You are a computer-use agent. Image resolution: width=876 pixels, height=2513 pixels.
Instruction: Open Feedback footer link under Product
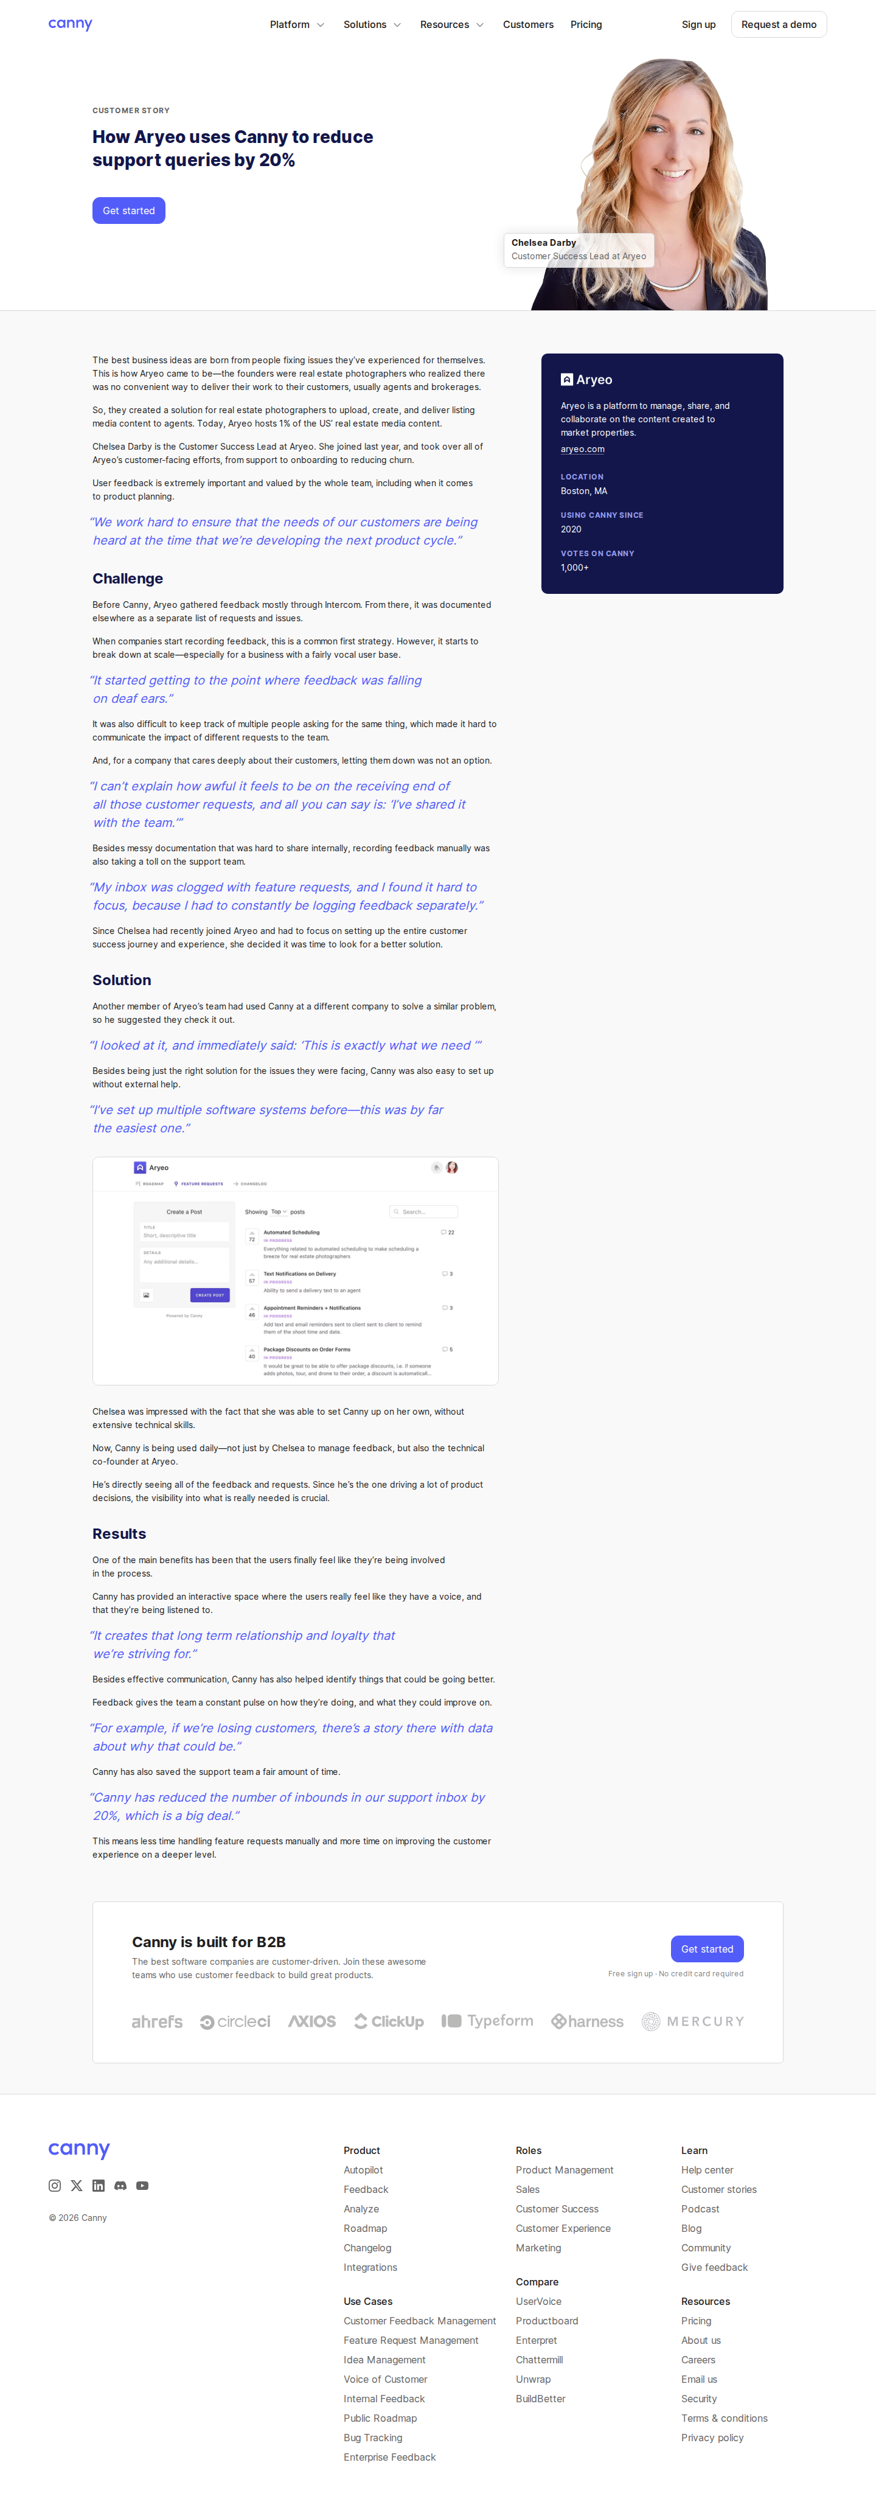pos(366,2189)
